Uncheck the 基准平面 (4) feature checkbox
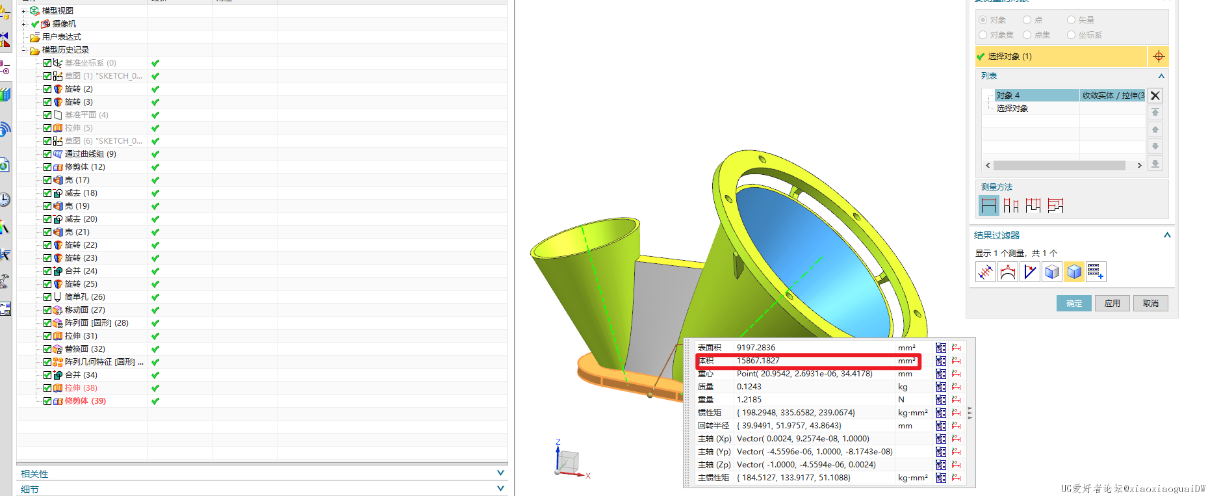This screenshot has width=1208, height=496. (47, 115)
